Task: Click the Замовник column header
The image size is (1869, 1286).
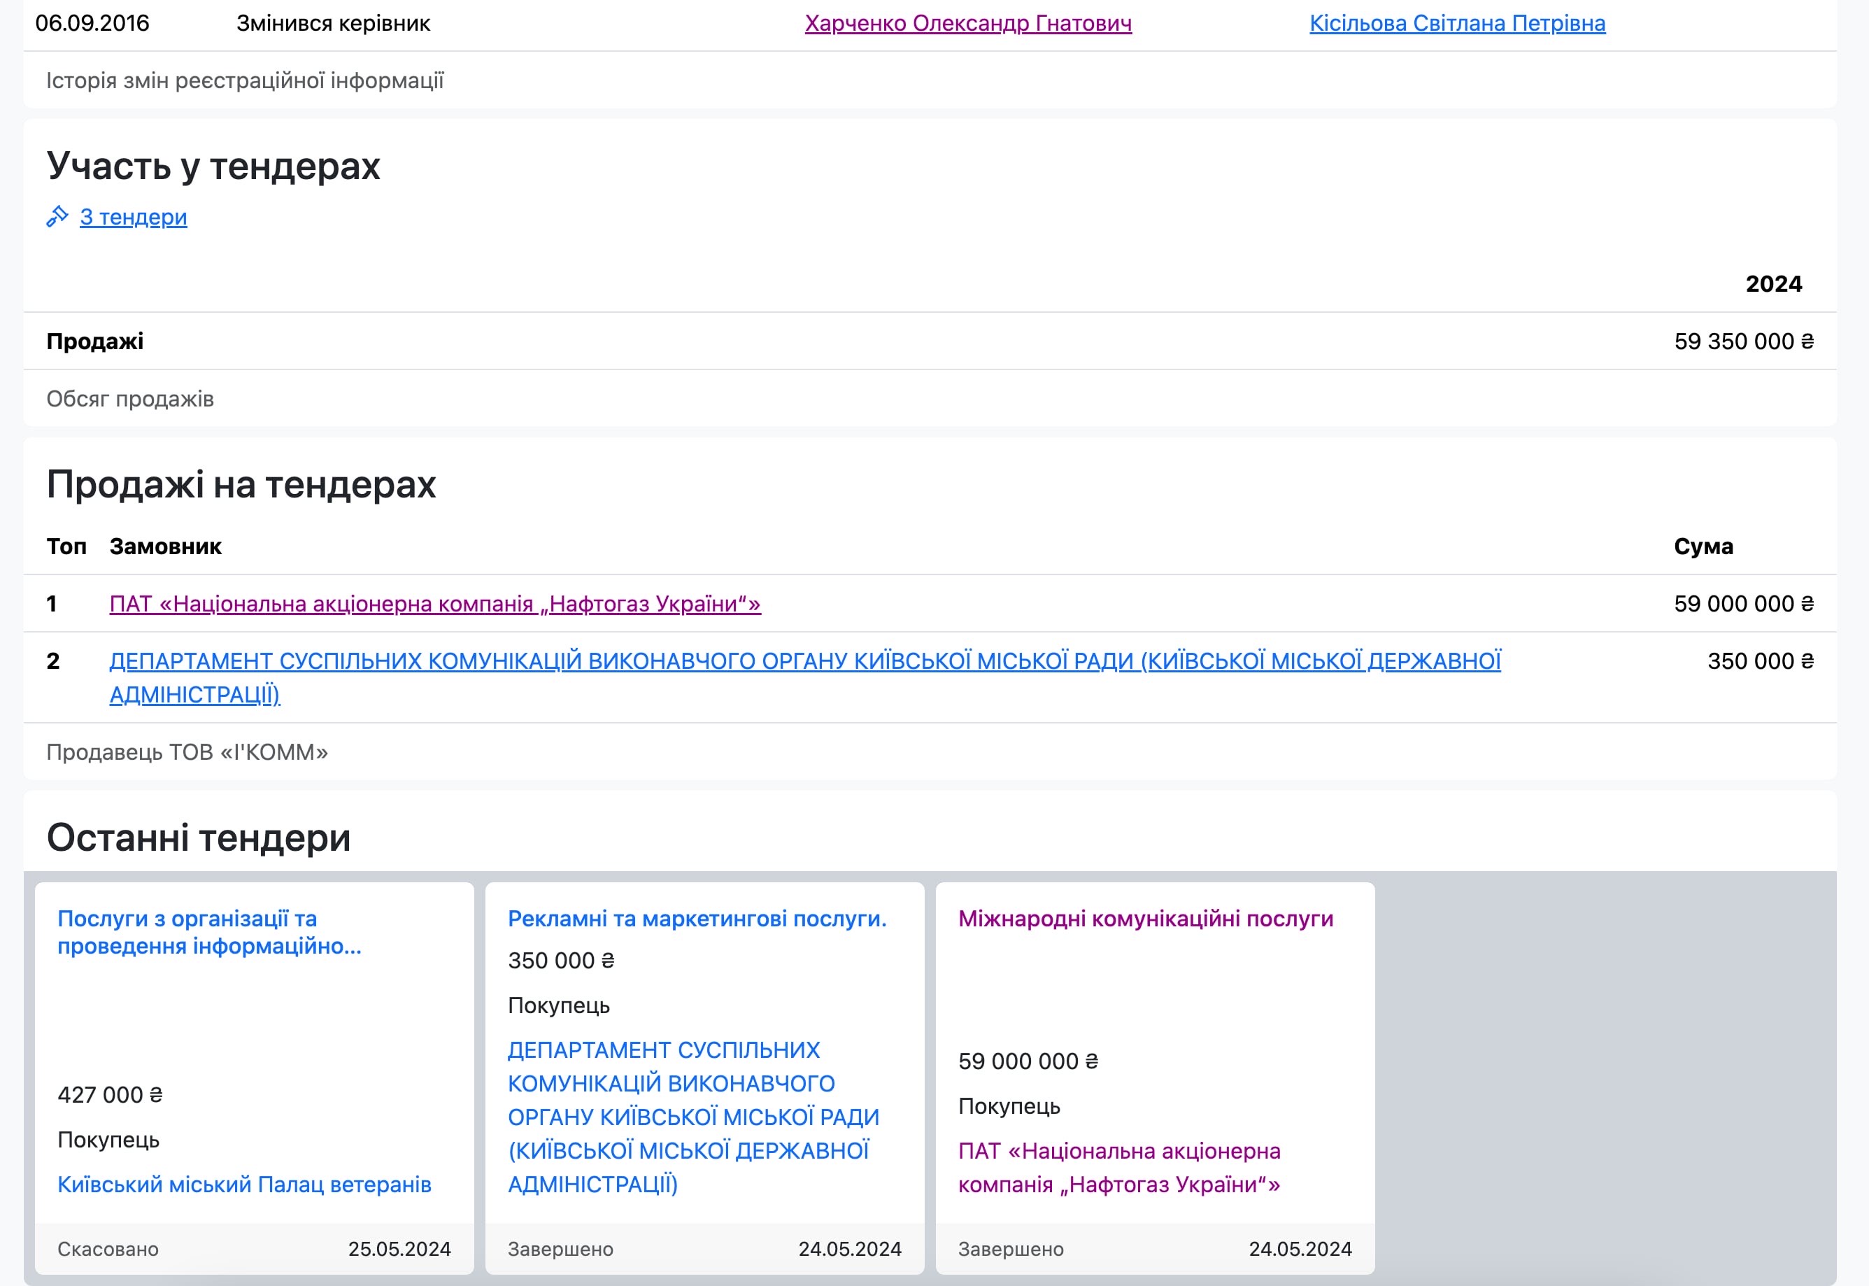Action: 165,546
